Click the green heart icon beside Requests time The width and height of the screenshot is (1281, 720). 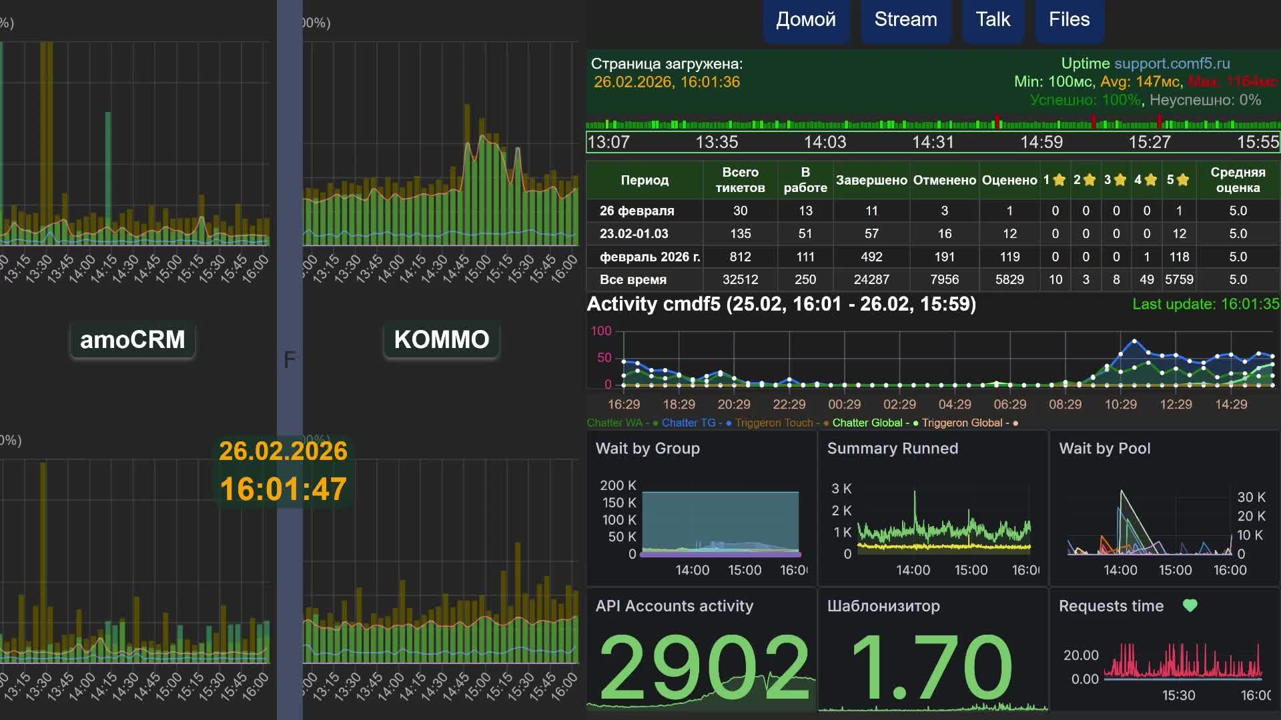click(x=1190, y=605)
